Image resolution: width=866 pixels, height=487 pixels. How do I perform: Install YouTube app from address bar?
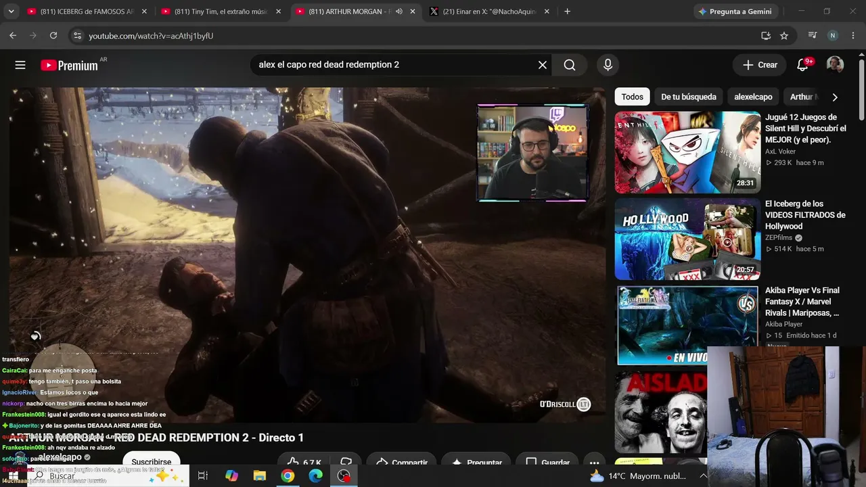point(766,36)
